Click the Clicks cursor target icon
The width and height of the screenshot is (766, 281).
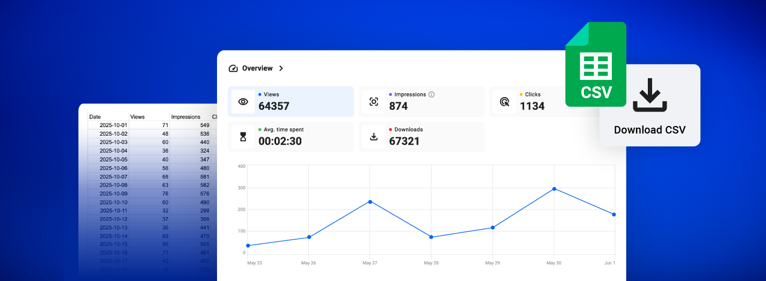[x=504, y=102]
